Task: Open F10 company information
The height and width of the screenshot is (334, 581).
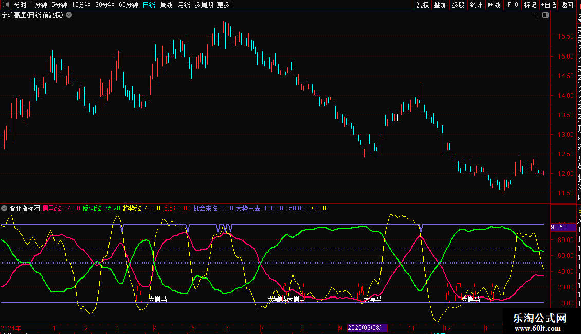Action: (513, 5)
